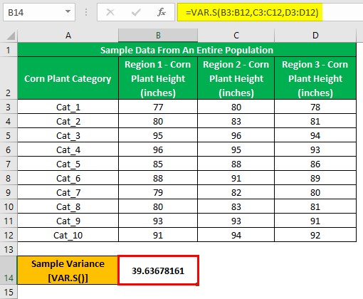Select the Cat_1 cell
Image resolution: width=363 pixels, height=299 pixels.
tap(68, 107)
